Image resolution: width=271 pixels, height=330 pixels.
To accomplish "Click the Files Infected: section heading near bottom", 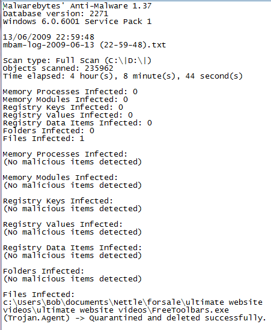I will (39, 295).
